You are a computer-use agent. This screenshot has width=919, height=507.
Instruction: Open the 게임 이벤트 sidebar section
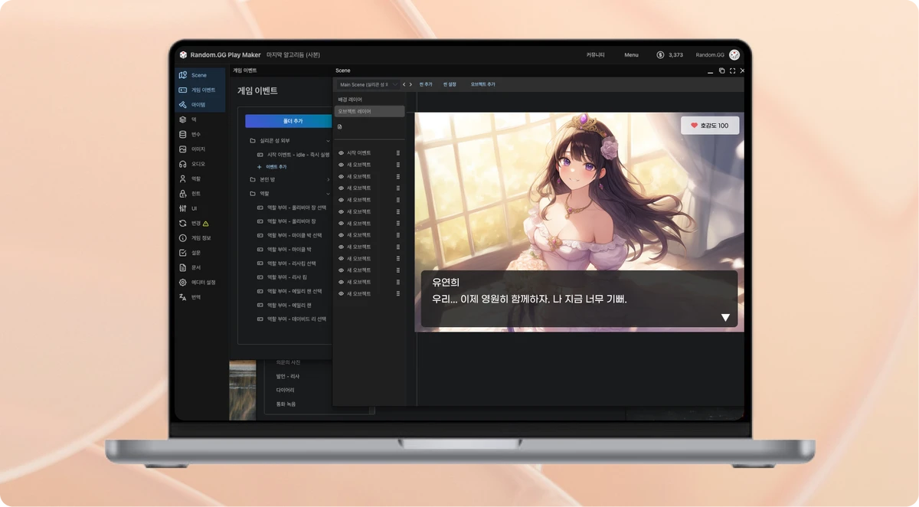(x=199, y=90)
